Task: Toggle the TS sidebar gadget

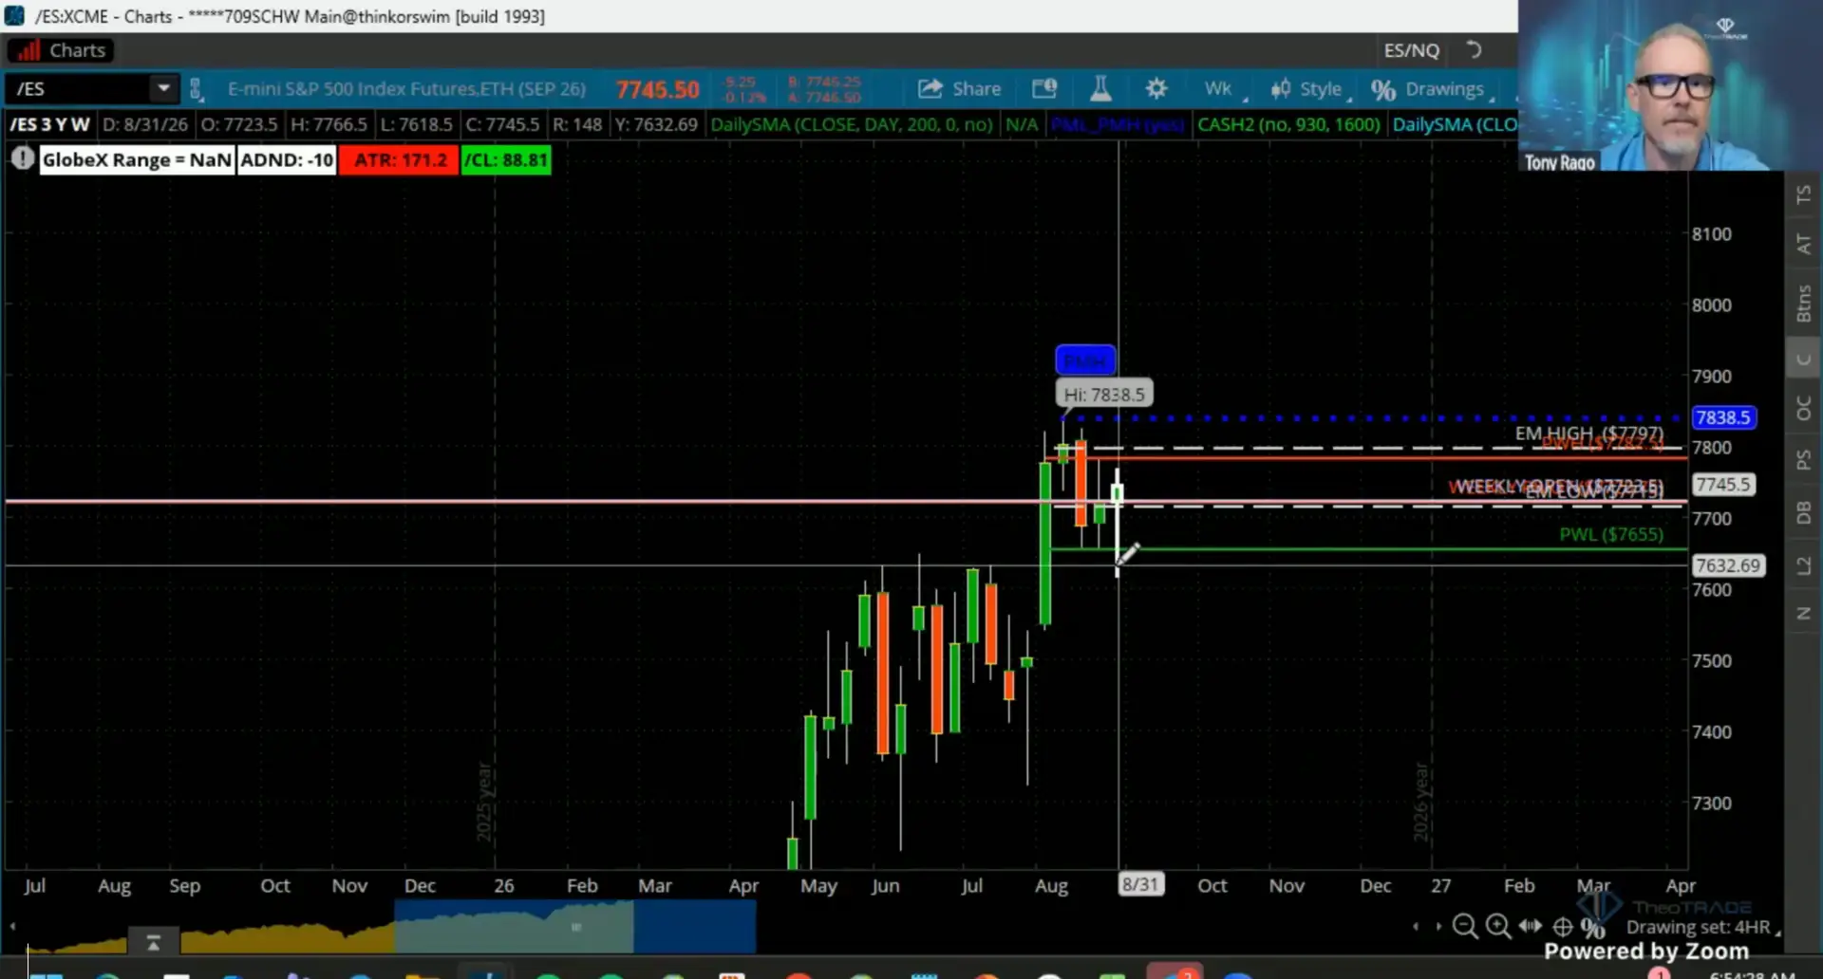Action: (x=1803, y=194)
